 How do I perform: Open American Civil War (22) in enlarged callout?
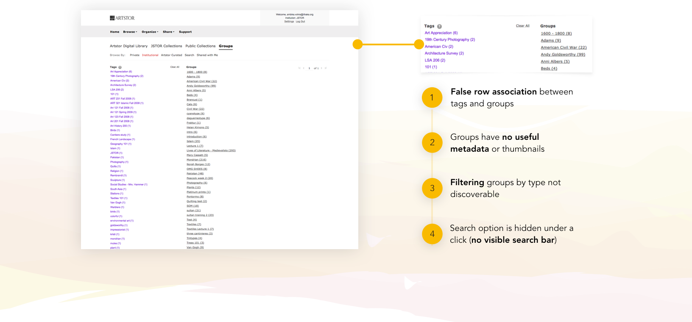(564, 47)
